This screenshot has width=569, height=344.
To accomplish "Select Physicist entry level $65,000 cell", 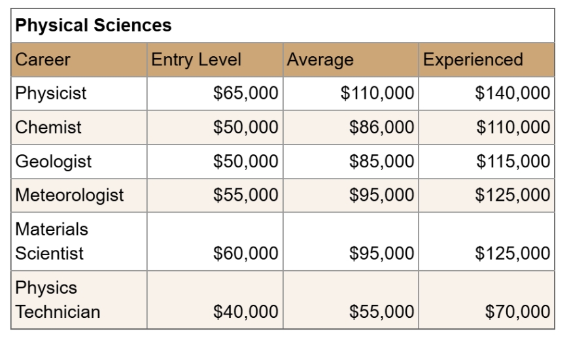I will pos(246,94).
